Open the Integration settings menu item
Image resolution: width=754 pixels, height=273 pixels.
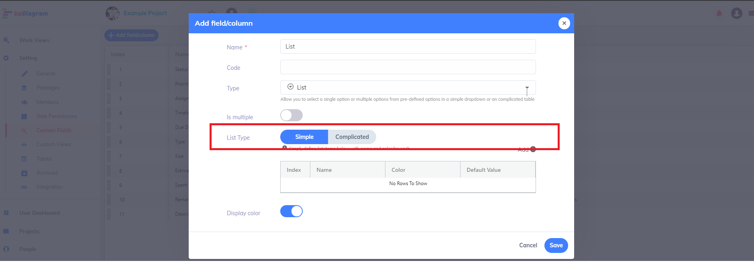coord(49,187)
